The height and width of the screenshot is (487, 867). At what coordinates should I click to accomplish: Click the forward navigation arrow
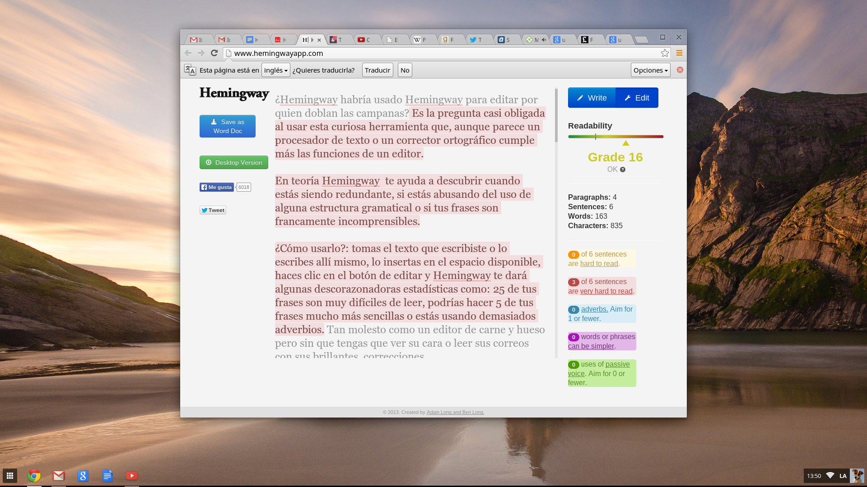[x=201, y=53]
